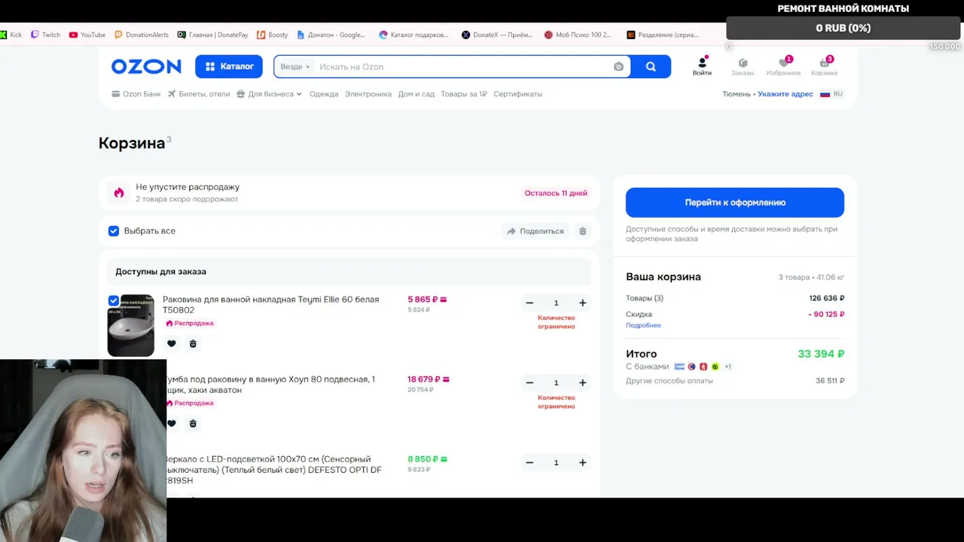Click Другие способы оплаты text
This screenshot has width=964, height=542.
point(669,381)
